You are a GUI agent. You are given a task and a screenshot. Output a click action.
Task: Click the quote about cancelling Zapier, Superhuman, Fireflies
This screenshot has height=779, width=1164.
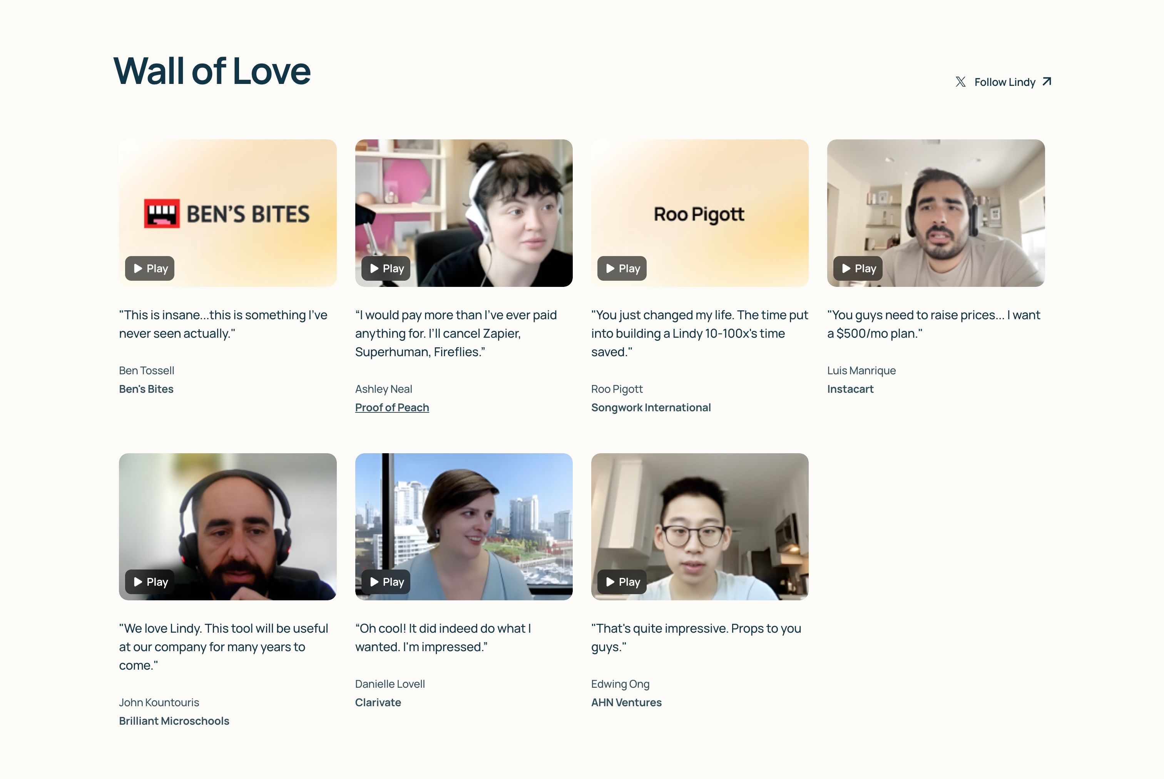(x=456, y=333)
